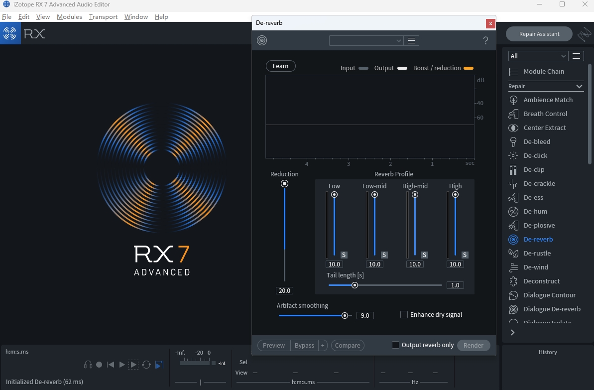Solo the High-mid band
The height and width of the screenshot is (390, 594).
pos(425,255)
